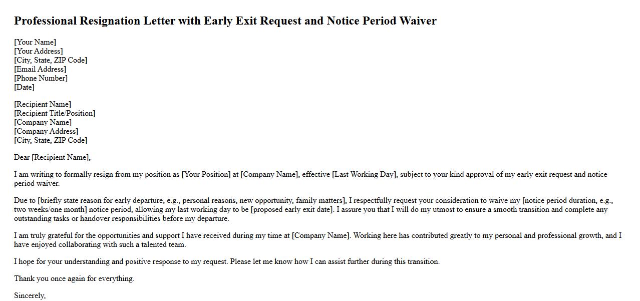This screenshot has width=640, height=301.
Task: Click the [Recipient Title/Position] placeholder
Action: point(55,113)
